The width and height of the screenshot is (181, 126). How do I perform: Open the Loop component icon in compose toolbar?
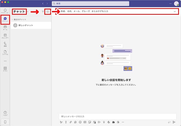[x=75, y=122]
